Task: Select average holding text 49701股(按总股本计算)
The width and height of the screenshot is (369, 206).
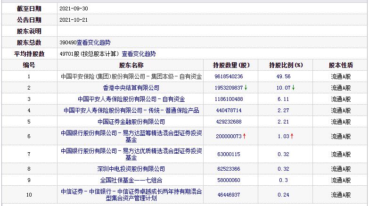Action: [x=89, y=54]
